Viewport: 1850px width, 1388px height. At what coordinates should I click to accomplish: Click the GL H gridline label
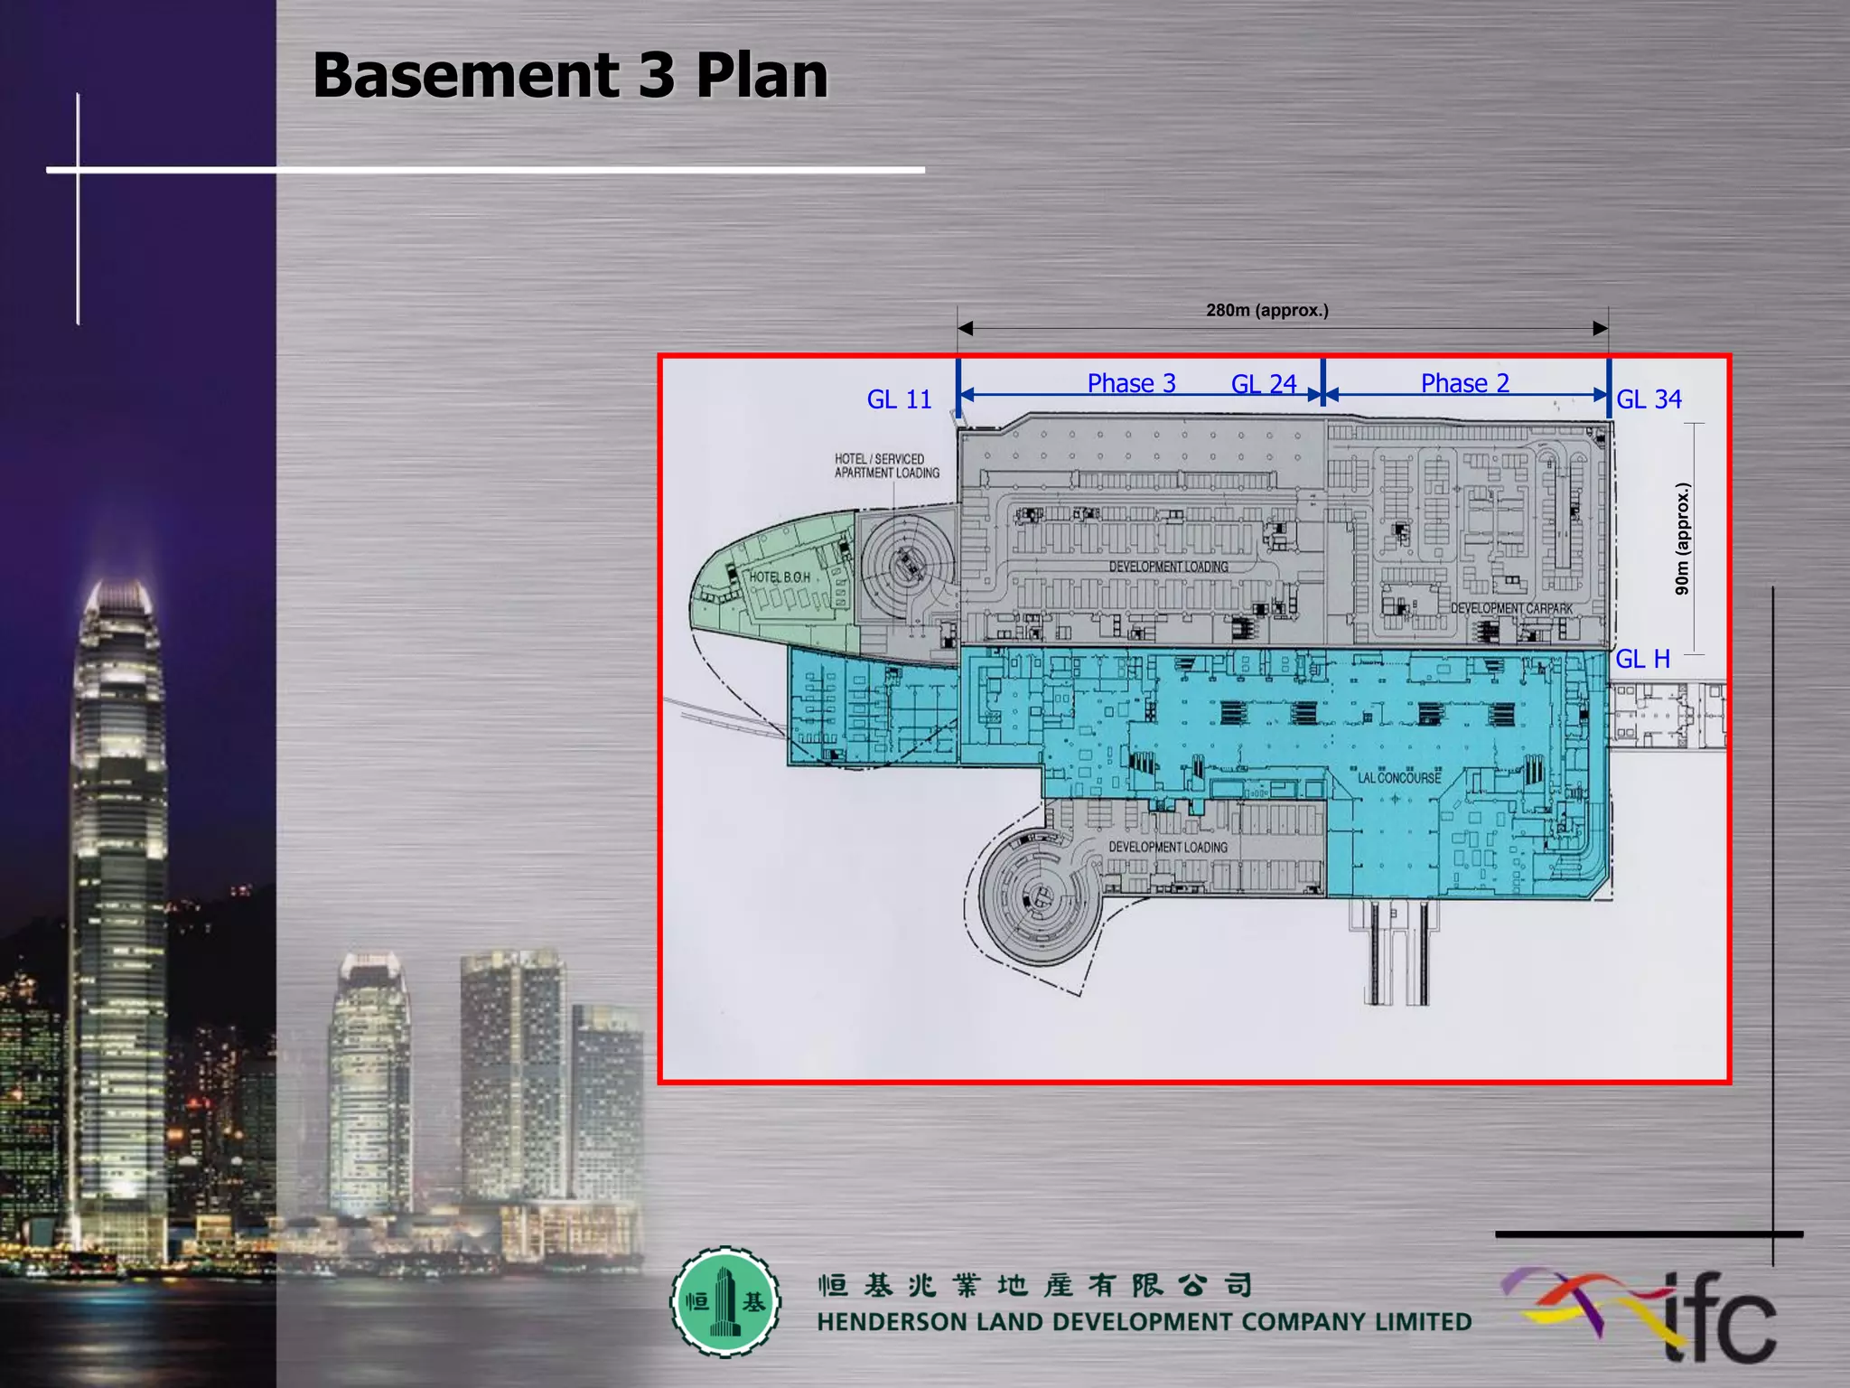[x=1642, y=659]
